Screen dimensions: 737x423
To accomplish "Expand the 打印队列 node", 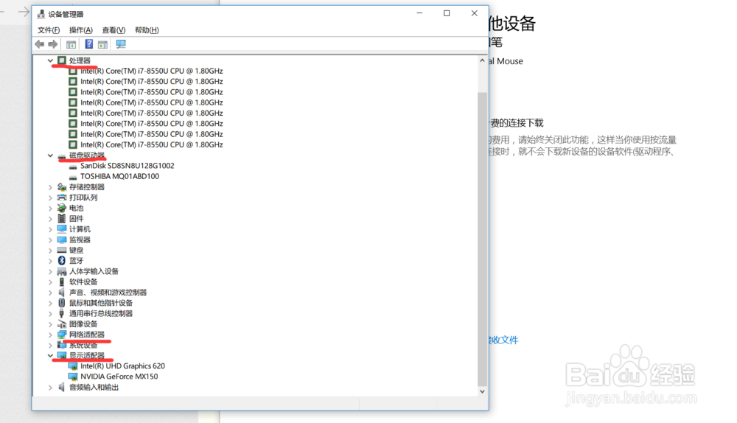I will (x=50, y=197).
